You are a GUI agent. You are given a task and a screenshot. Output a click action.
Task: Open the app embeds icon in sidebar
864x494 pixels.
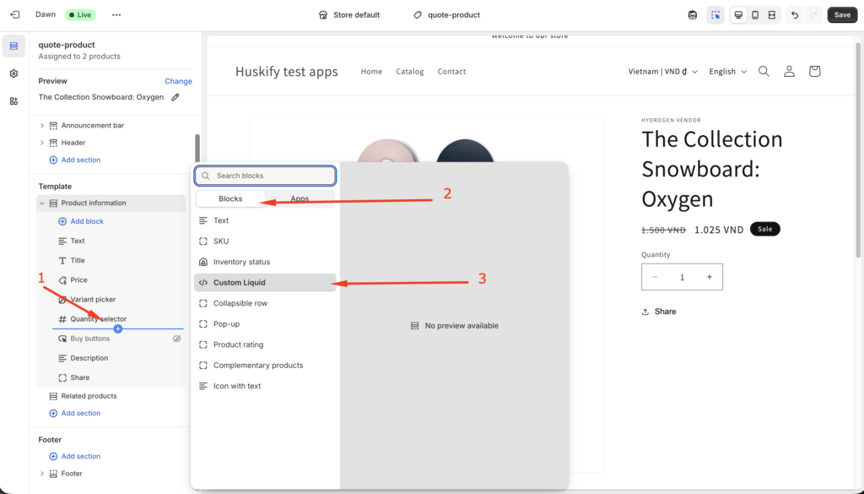click(x=13, y=101)
